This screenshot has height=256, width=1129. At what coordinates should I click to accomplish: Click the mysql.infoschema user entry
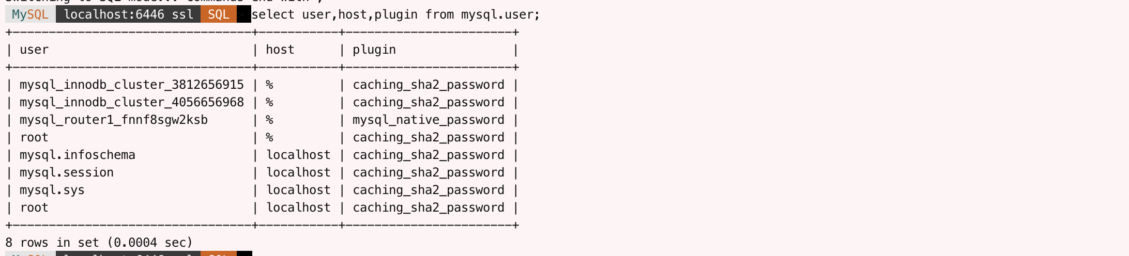tap(78, 155)
